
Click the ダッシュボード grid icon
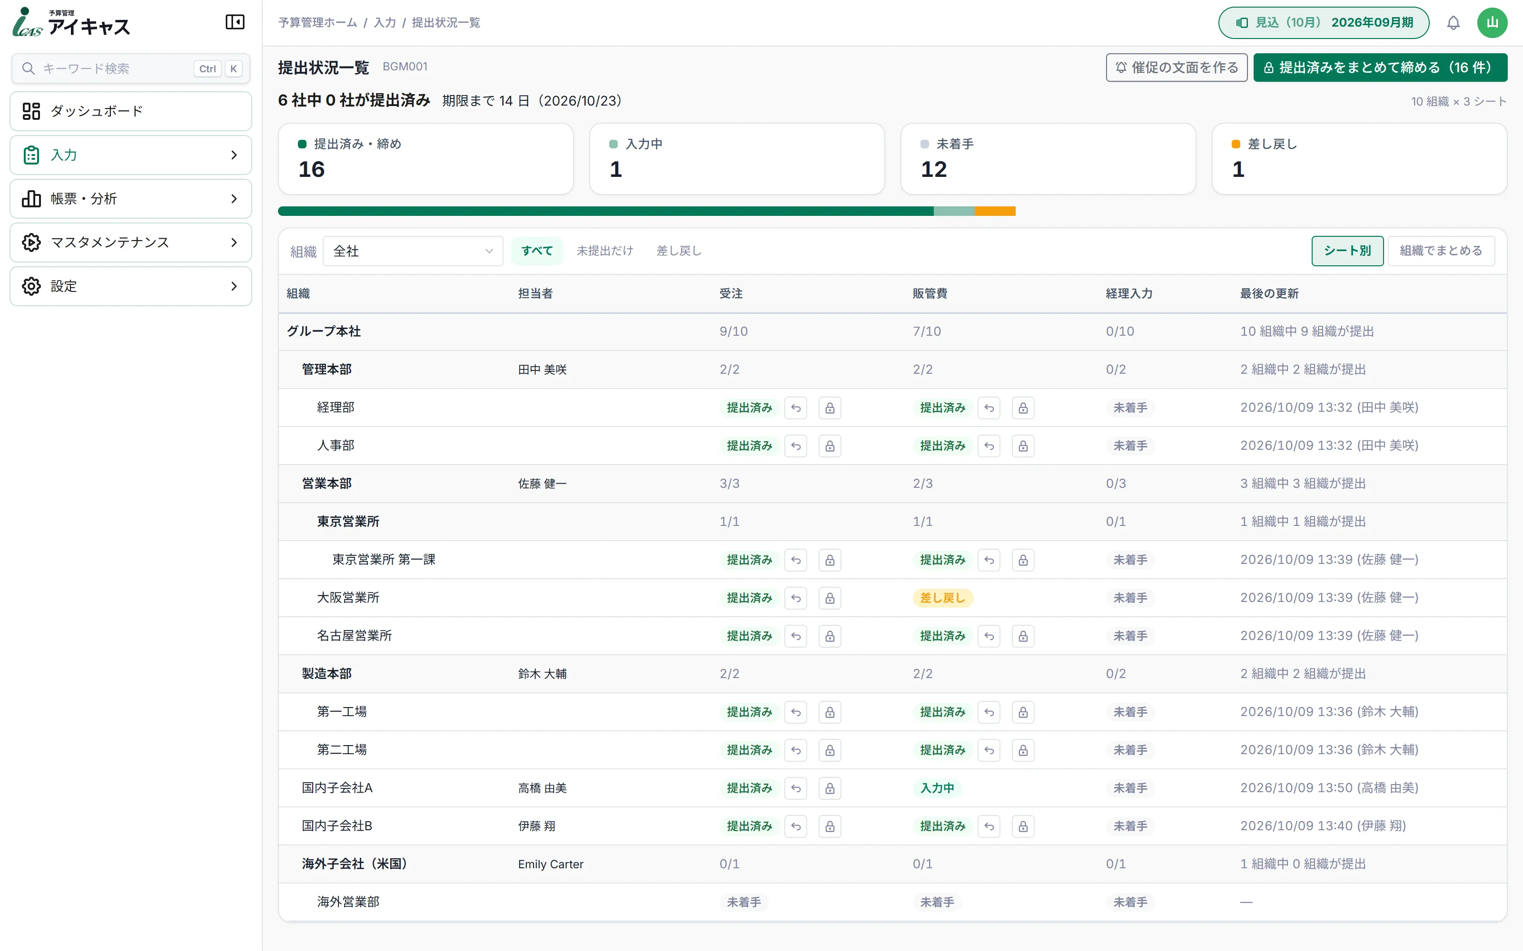31,111
